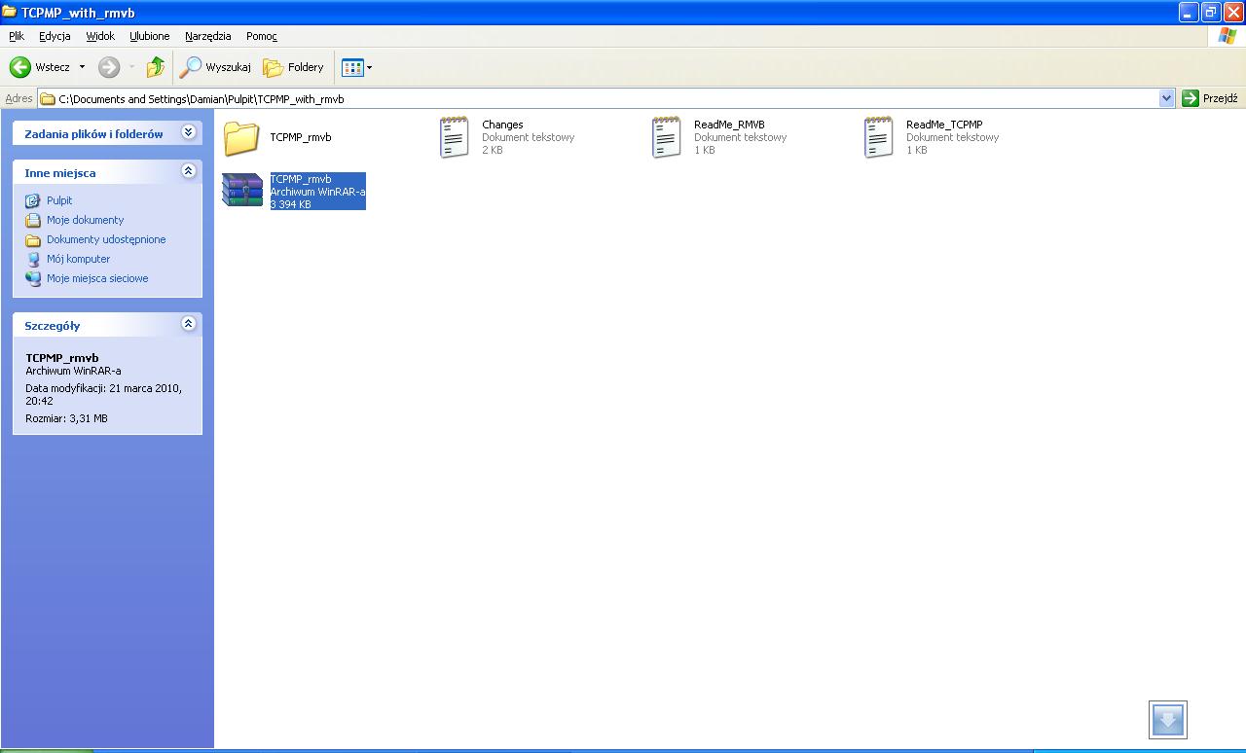The image size is (1246, 753).
Task: Click the Pulpit desktop icon in sidebar
Action: [x=33, y=200]
